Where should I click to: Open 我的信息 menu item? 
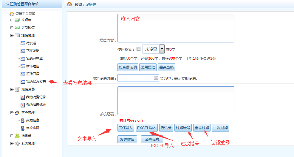[x=33, y=120]
